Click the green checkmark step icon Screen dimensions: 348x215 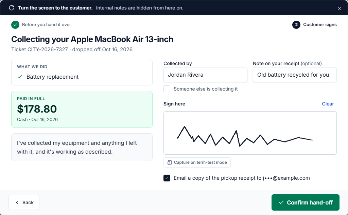pyautogui.click(x=15, y=25)
